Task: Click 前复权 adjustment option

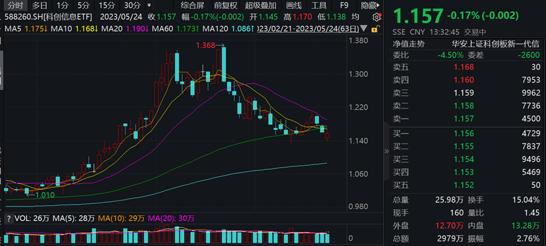Action: pyautogui.click(x=226, y=5)
